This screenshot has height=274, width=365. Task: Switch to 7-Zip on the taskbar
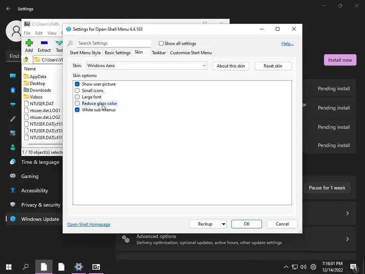(96, 267)
